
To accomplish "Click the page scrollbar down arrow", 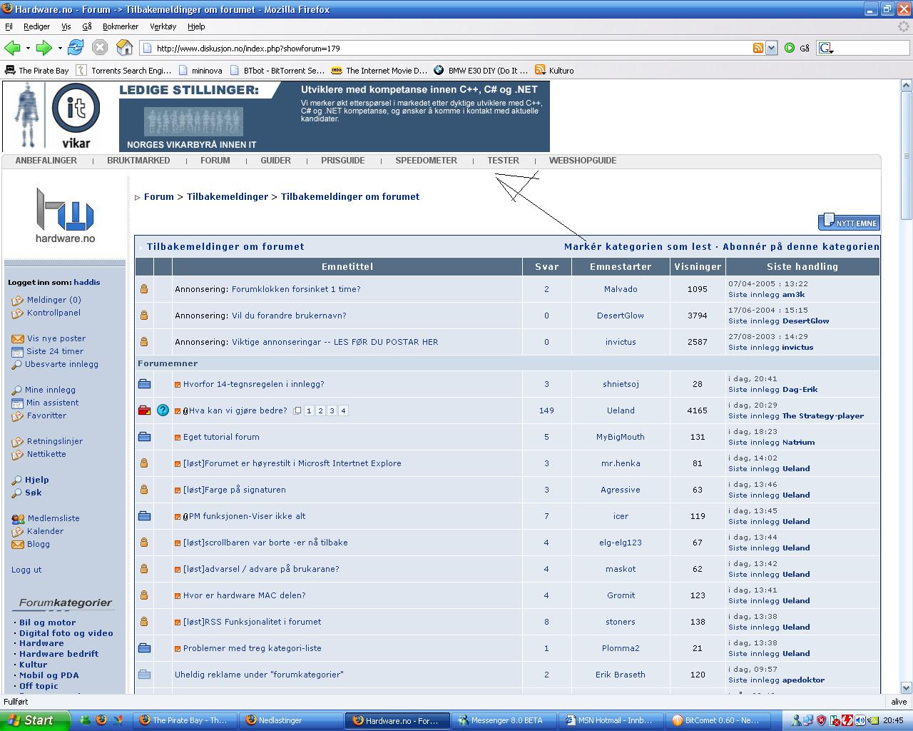I will click(907, 687).
